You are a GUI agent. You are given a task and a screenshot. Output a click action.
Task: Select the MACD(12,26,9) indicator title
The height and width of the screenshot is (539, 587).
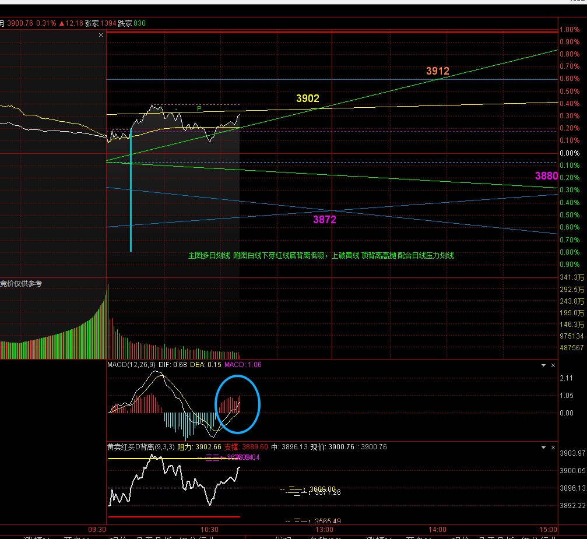point(131,365)
